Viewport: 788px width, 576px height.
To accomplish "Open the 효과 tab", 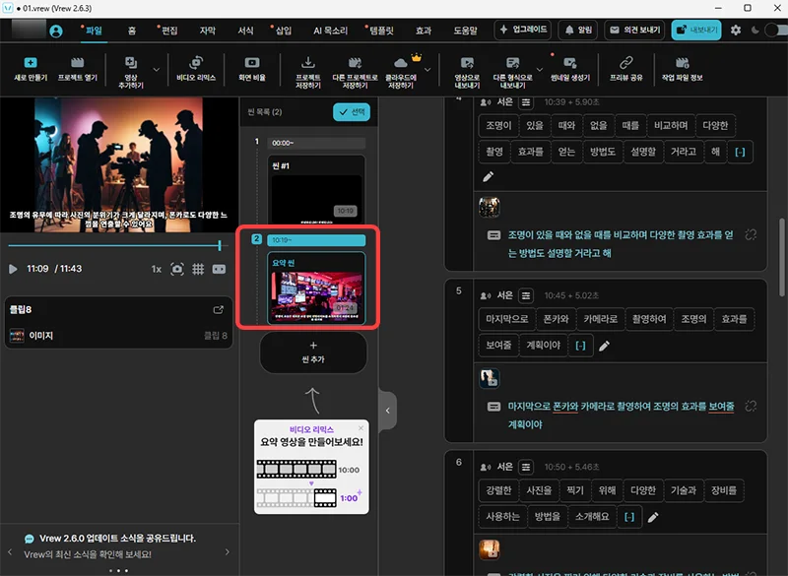I will [x=424, y=31].
